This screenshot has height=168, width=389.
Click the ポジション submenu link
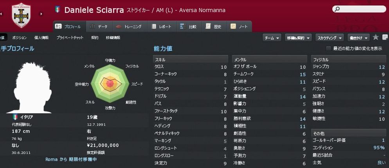[x=20, y=38]
